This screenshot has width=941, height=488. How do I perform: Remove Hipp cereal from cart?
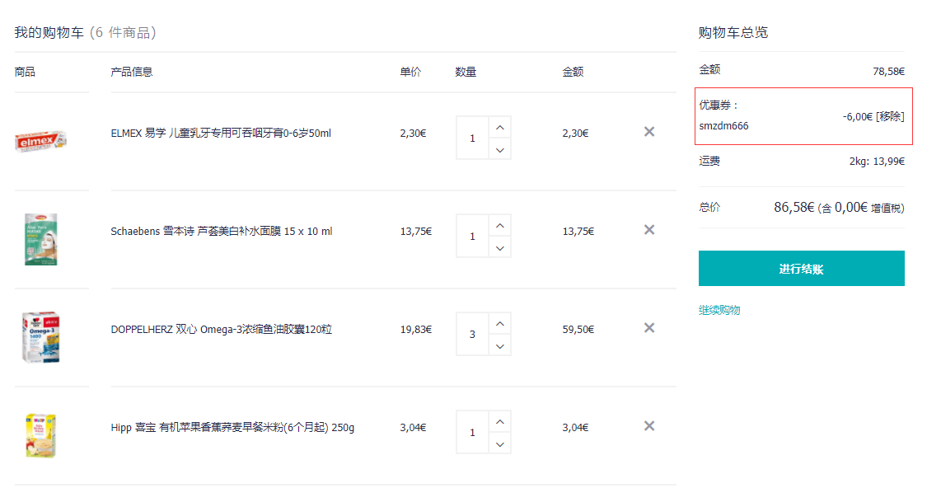pos(648,426)
